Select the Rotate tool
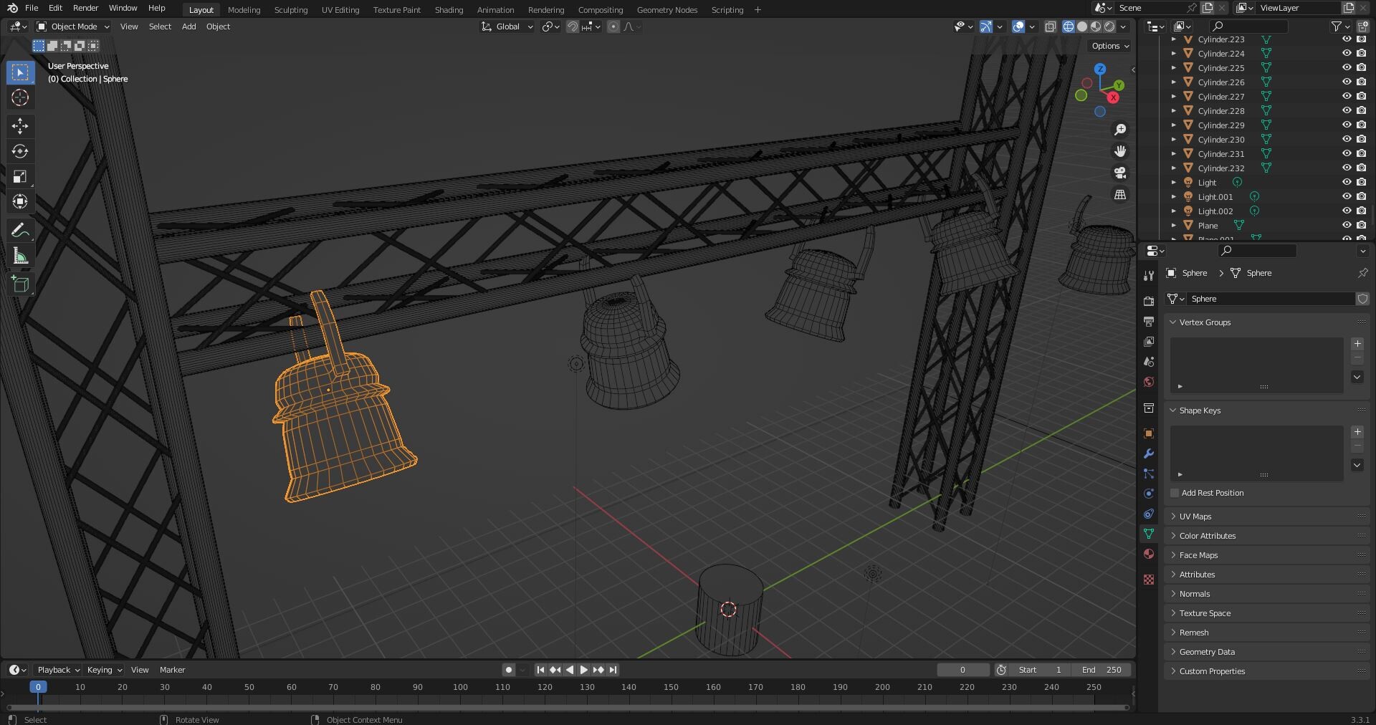 20,151
